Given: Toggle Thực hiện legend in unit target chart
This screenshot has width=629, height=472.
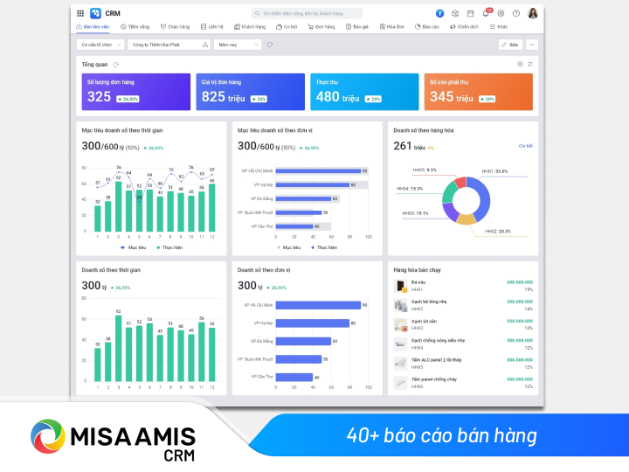Looking at the screenshot, I should tap(324, 247).
